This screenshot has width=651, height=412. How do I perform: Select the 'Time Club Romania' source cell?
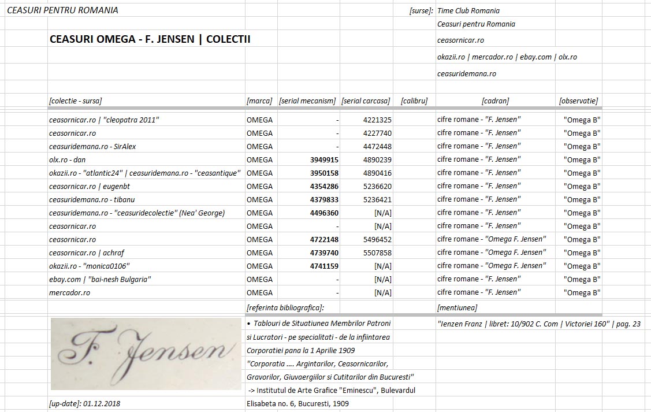(x=468, y=11)
